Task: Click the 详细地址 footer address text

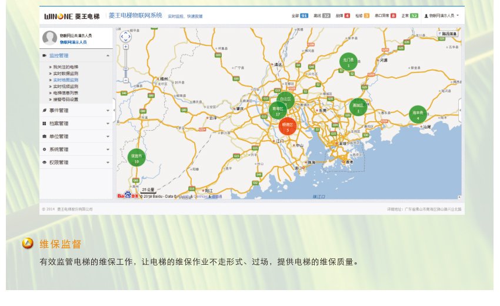Action: pos(424,209)
